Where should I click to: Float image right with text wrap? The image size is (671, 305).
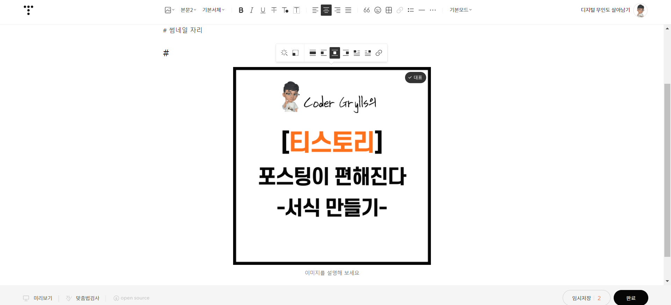pyautogui.click(x=368, y=53)
